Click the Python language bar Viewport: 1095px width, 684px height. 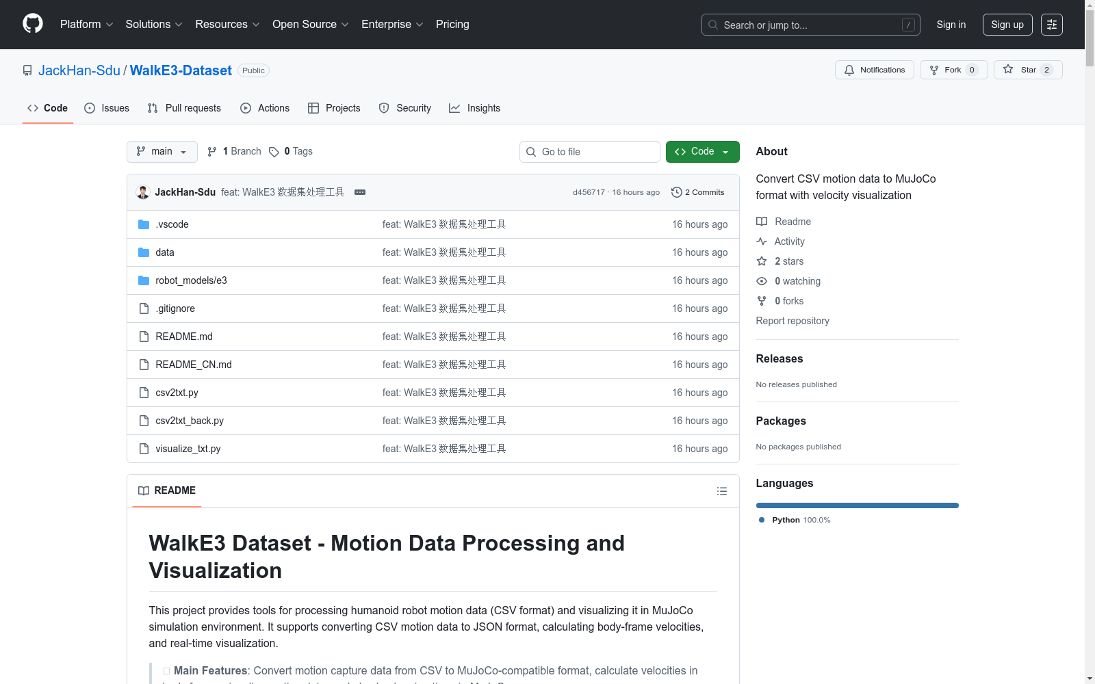pyautogui.click(x=858, y=505)
